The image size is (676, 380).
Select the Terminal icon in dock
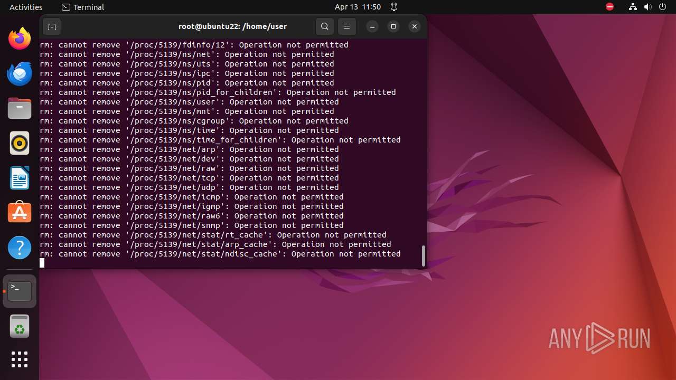click(x=20, y=291)
